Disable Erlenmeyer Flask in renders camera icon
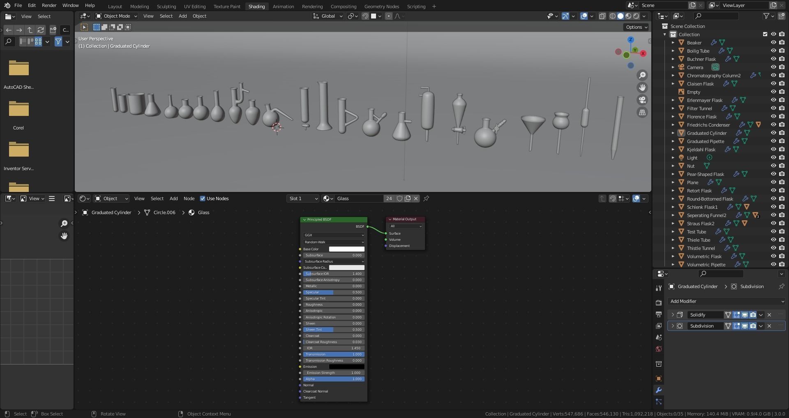Viewport: 789px width, 418px height. [782, 100]
